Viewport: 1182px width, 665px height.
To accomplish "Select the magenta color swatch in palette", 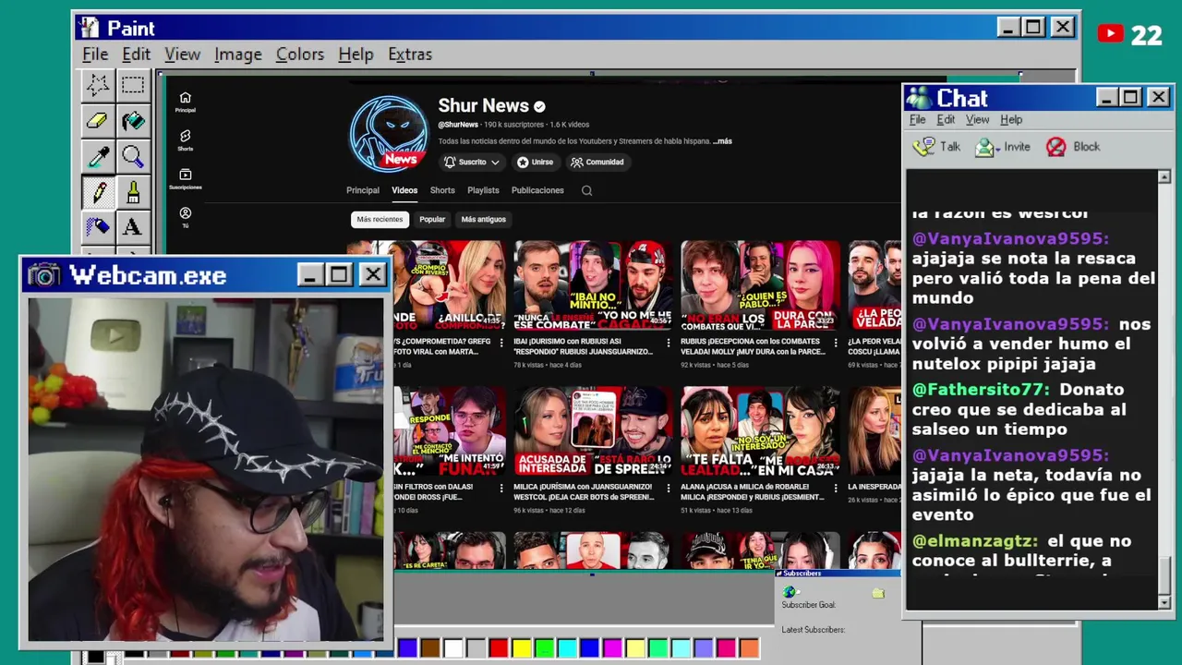I will (x=612, y=648).
